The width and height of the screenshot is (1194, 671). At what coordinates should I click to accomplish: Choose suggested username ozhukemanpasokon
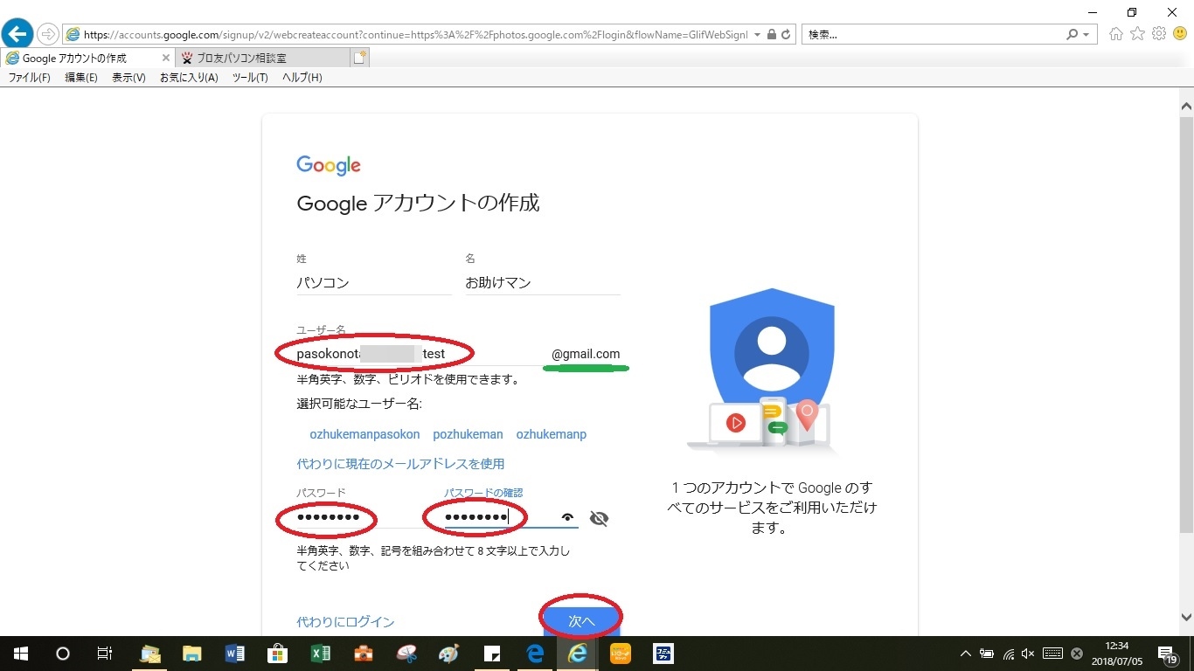(x=364, y=434)
